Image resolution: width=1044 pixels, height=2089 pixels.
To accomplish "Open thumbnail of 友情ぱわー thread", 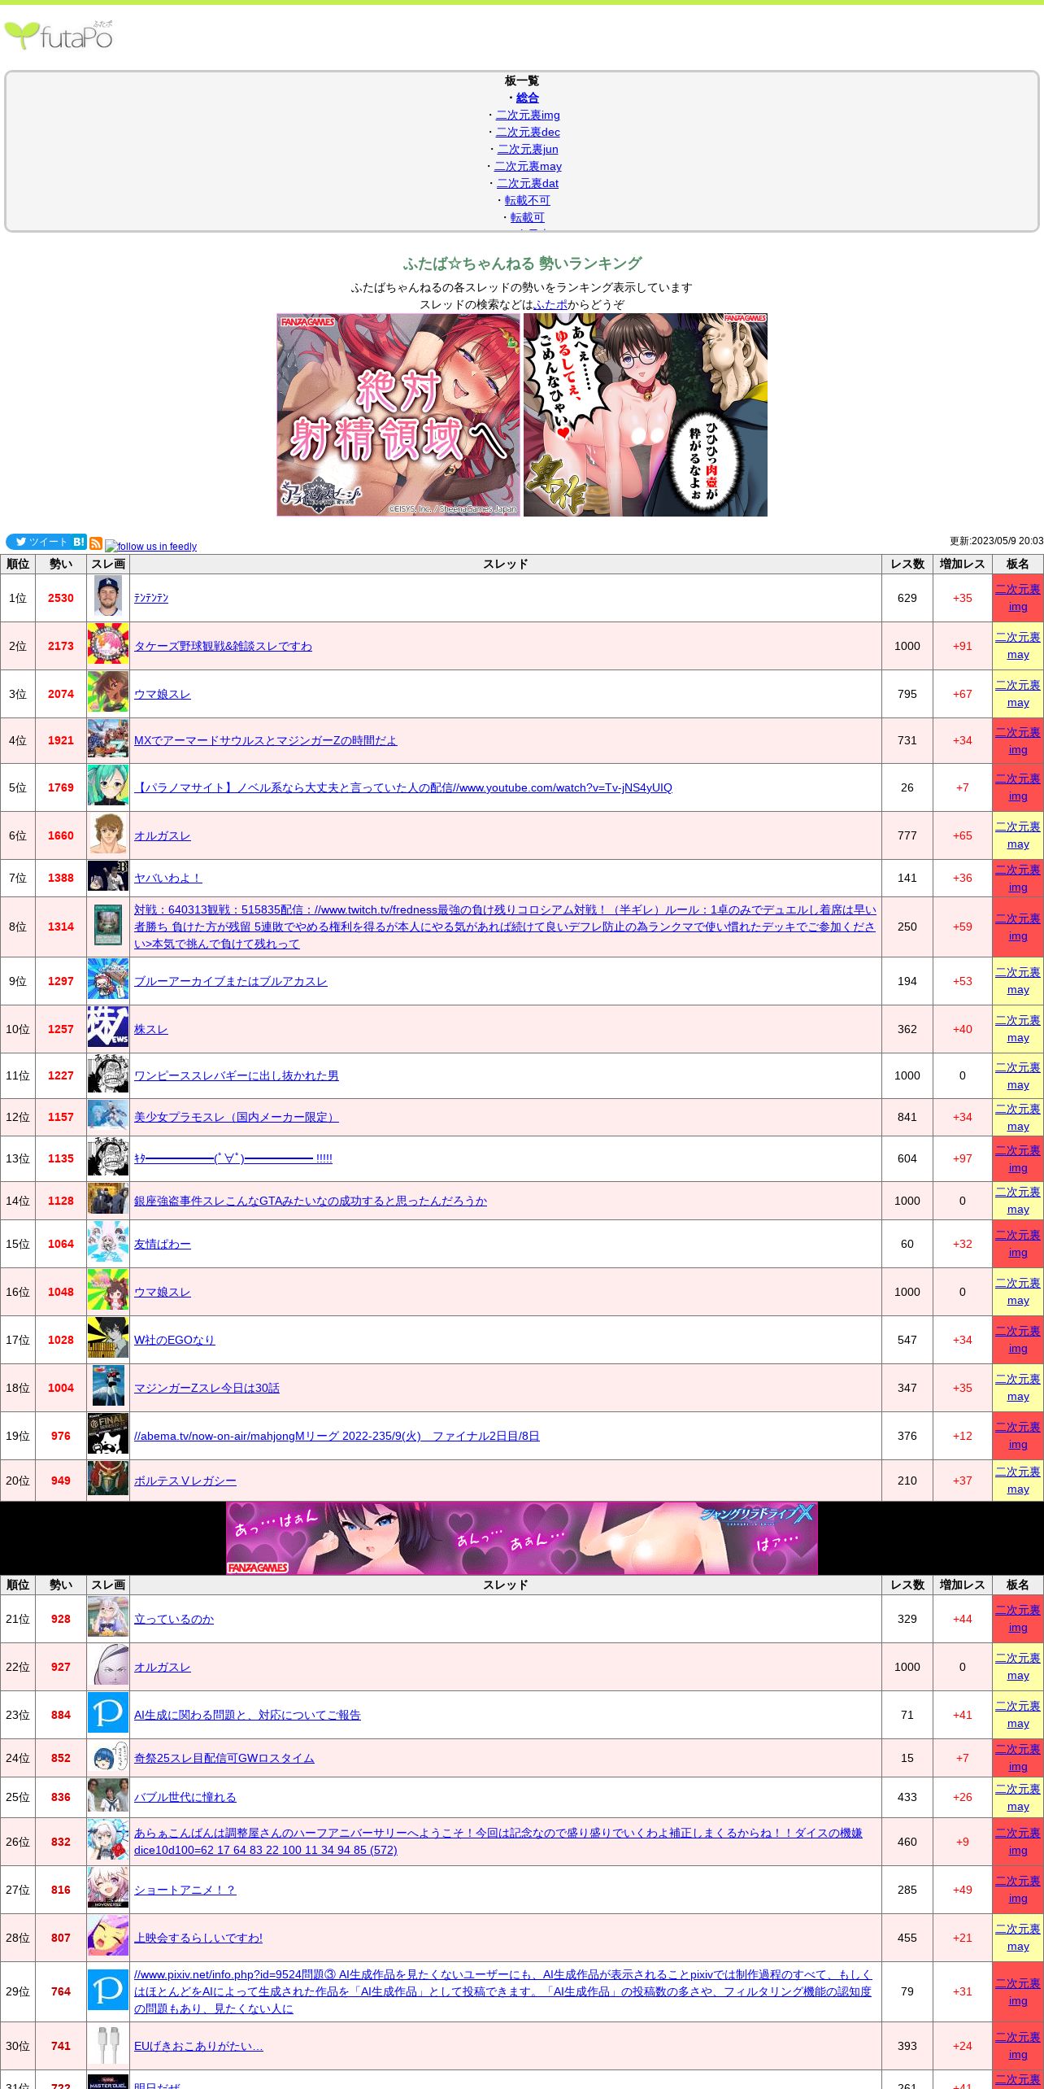I will pyautogui.click(x=108, y=1243).
